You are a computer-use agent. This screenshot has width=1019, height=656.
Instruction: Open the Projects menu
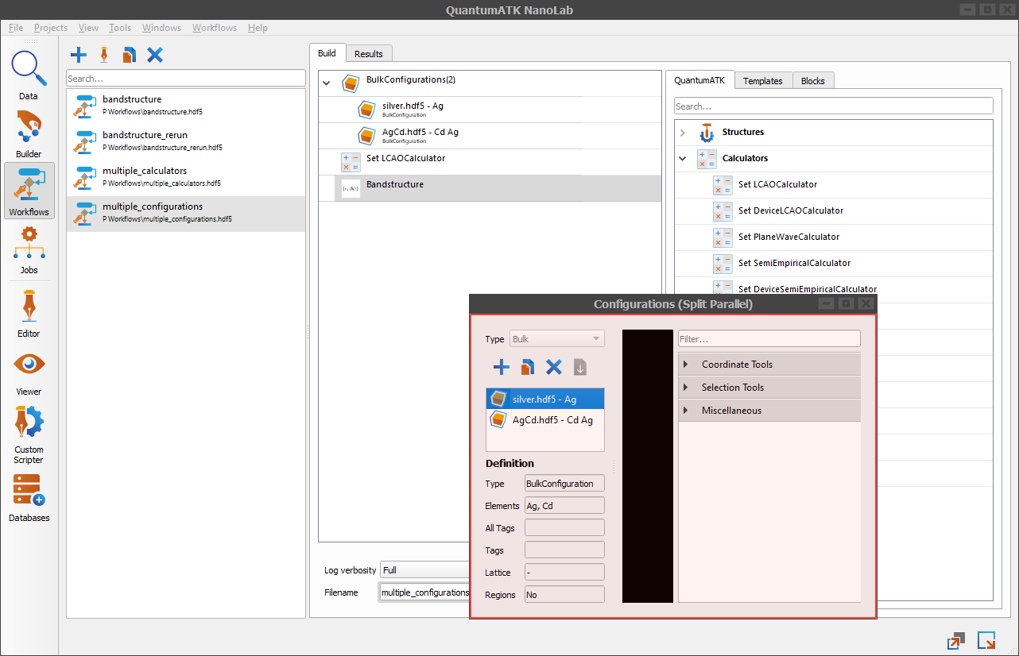[51, 28]
